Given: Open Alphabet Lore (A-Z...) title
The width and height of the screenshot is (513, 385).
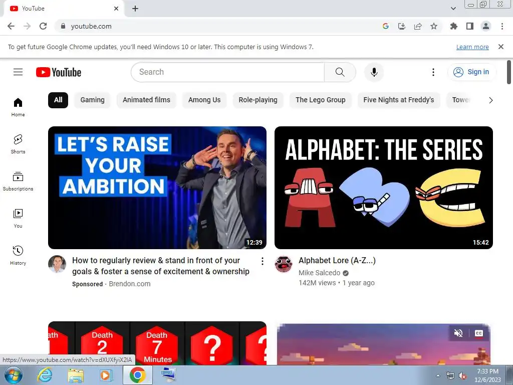Looking at the screenshot, I should 337,261.
